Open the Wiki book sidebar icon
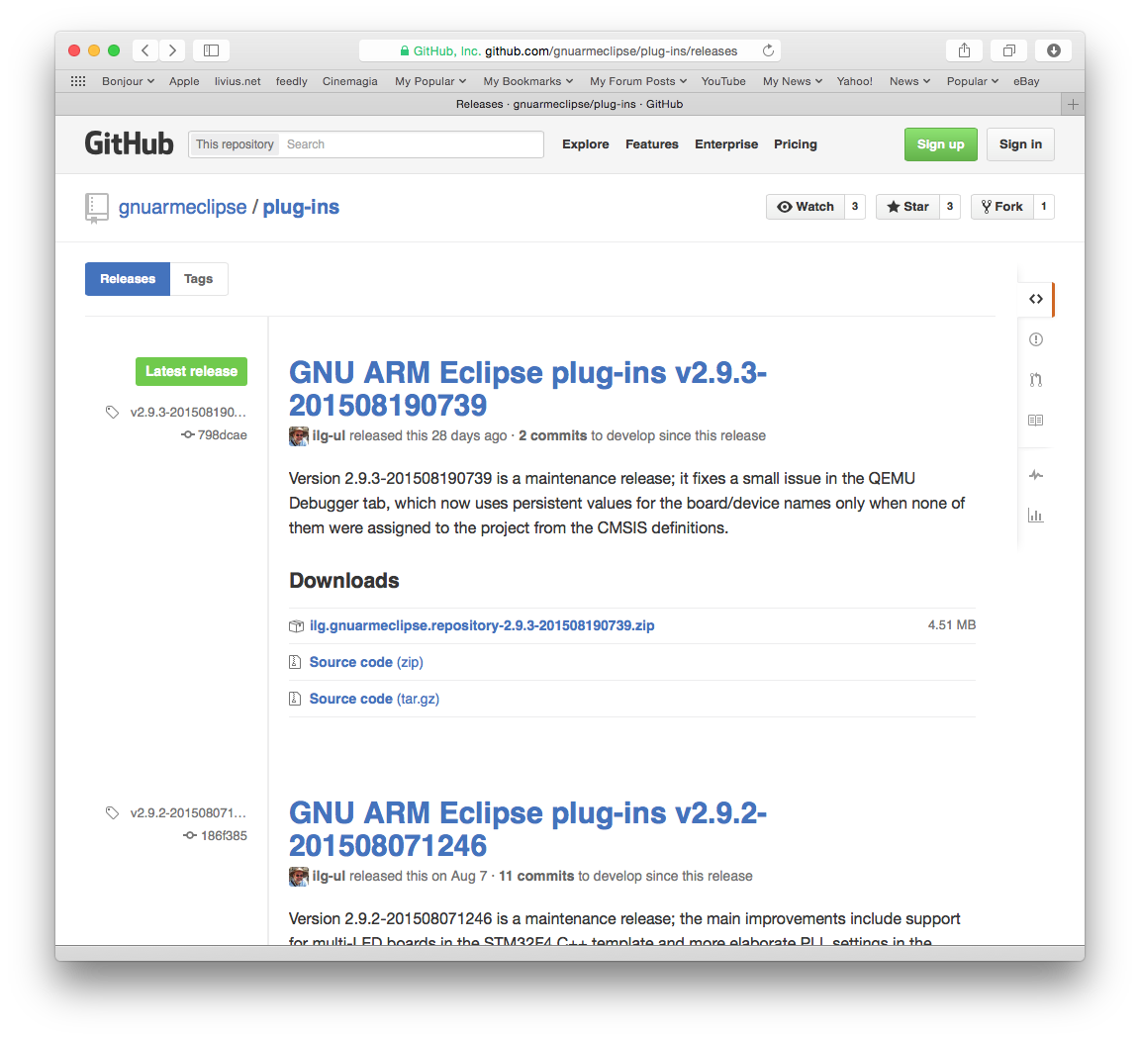The height and width of the screenshot is (1040, 1140). (x=1036, y=421)
